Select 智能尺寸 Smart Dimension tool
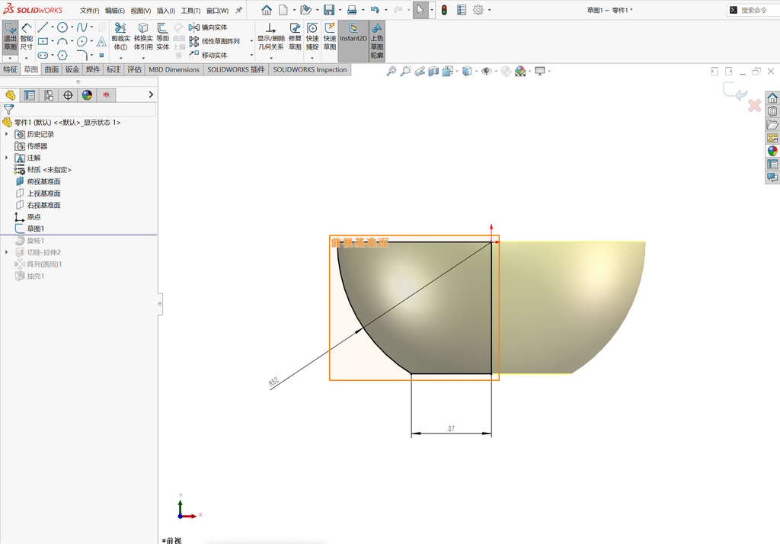 point(27,37)
